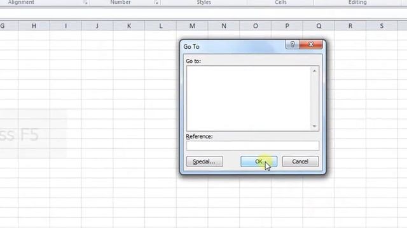Select column K header

click(129, 26)
